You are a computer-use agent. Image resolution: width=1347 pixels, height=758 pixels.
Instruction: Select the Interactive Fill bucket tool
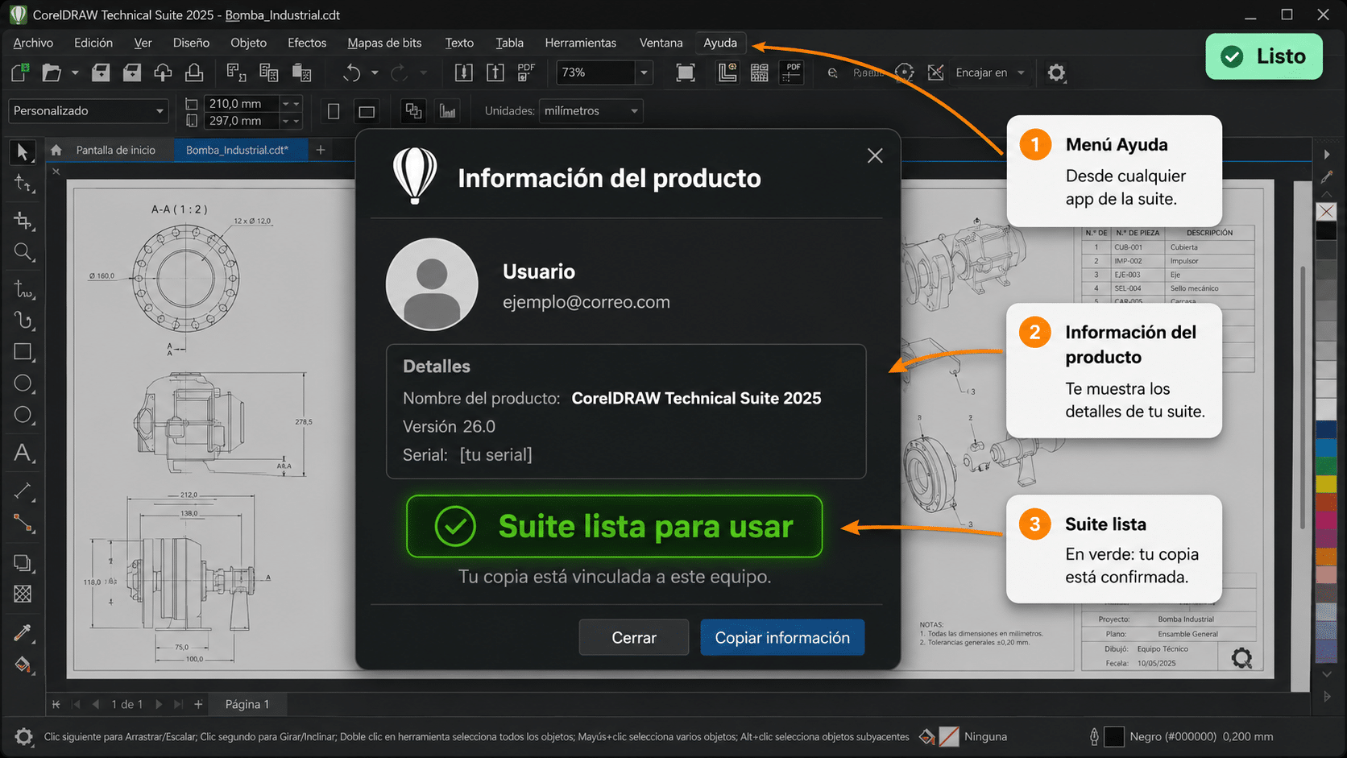click(x=23, y=665)
